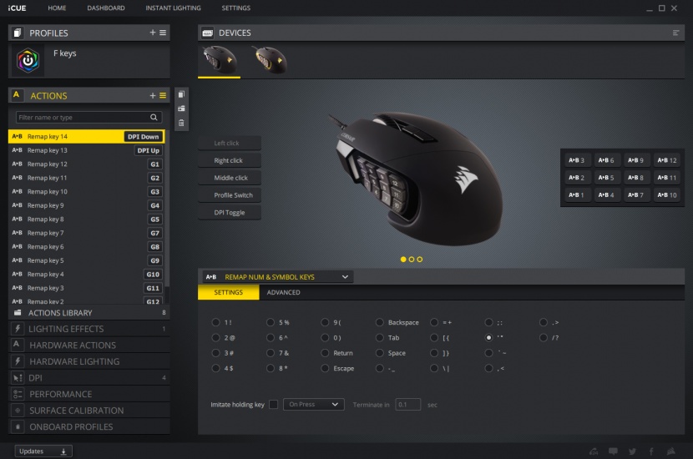The height and width of the screenshot is (459, 693).
Task: Click the A>B 10 side button key
Action: [x=666, y=194]
